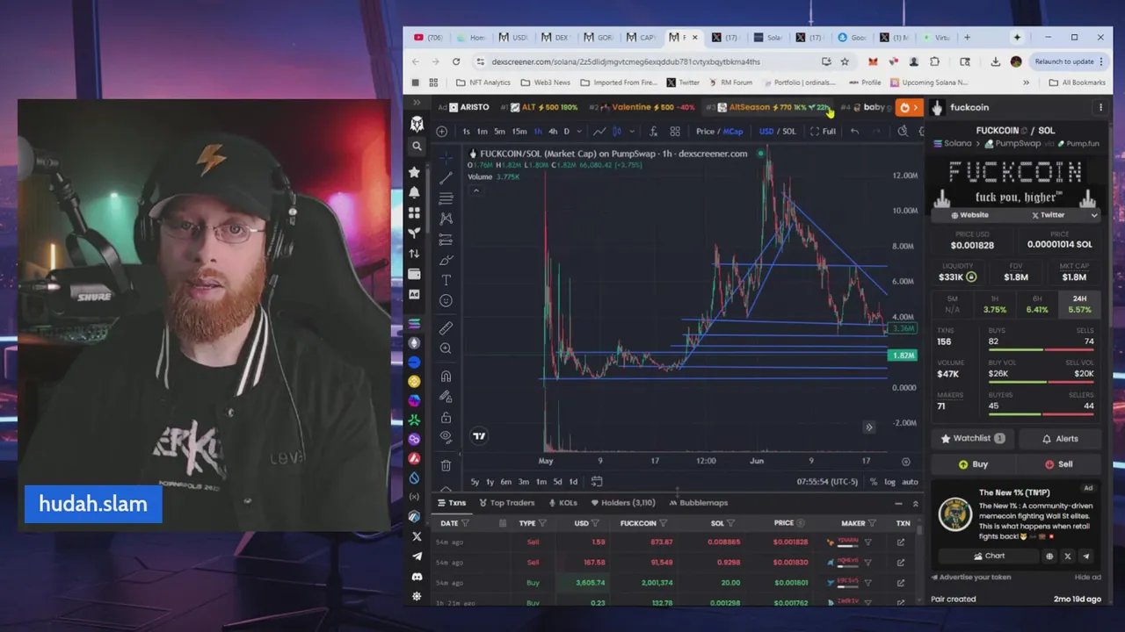
Task: Open the BNB chain icon in the sidebar
Action: [415, 381]
